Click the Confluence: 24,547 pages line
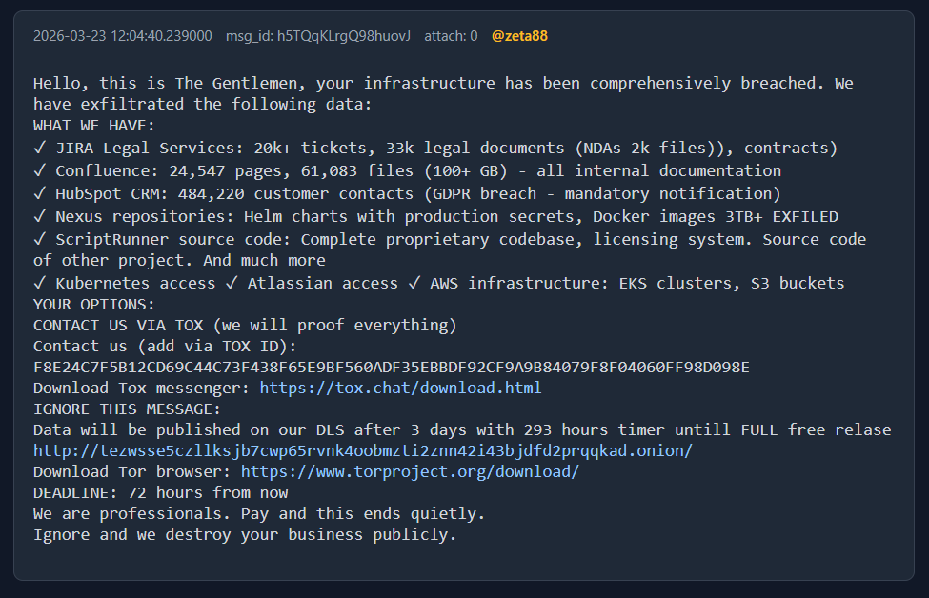 (x=408, y=170)
